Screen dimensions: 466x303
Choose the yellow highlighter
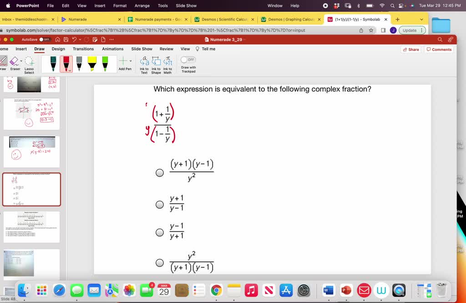[92, 64]
